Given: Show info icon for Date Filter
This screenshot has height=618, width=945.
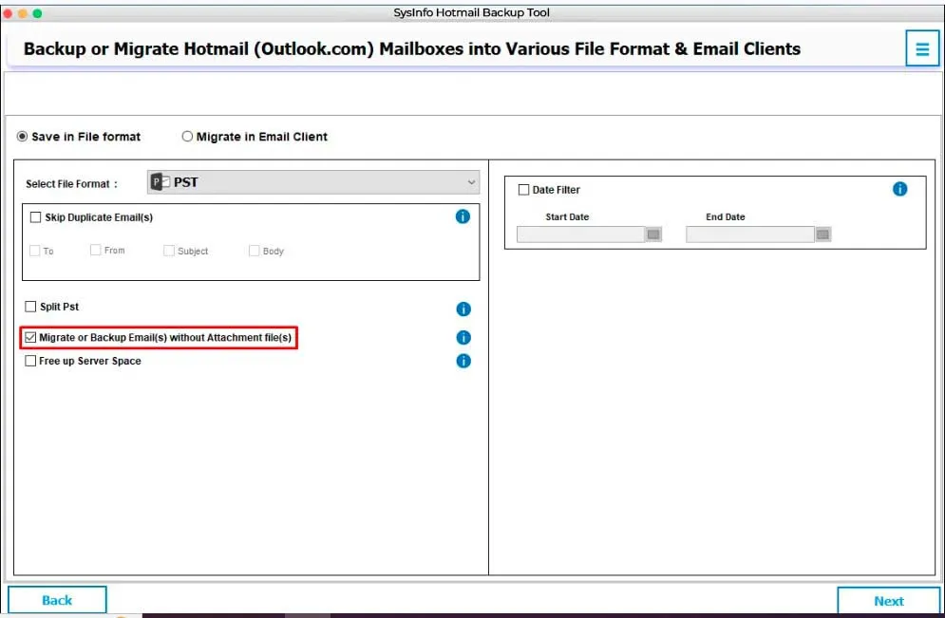Looking at the screenshot, I should pos(899,189).
